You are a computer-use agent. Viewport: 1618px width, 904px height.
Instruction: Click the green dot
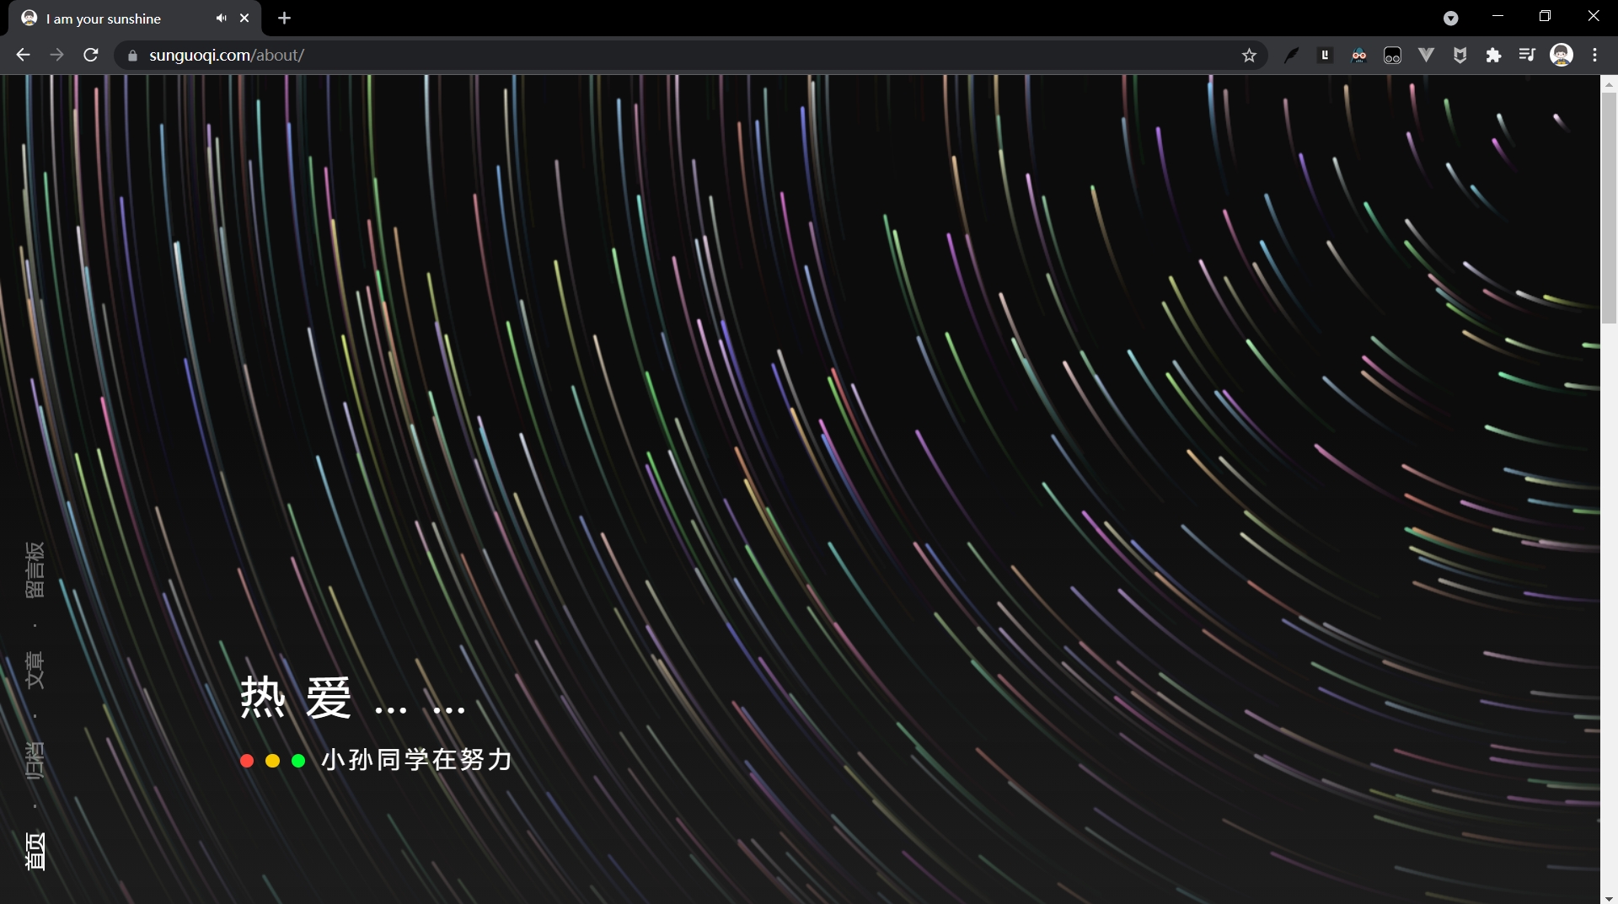click(298, 761)
